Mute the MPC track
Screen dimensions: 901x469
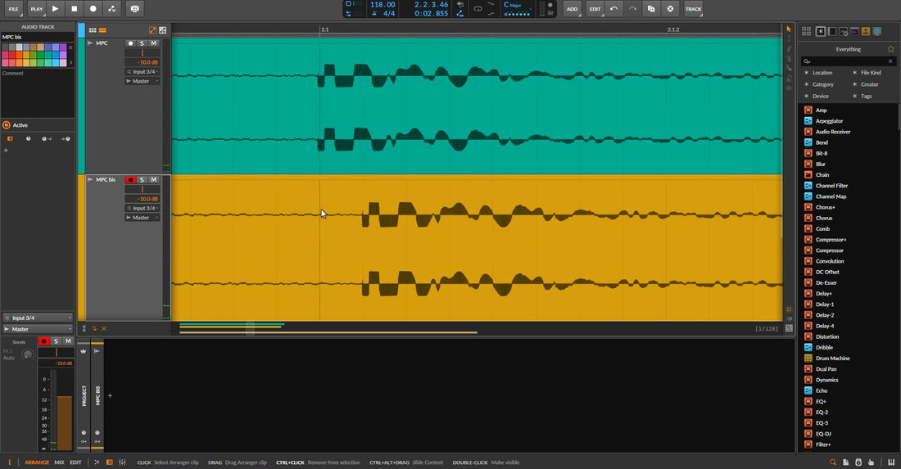click(153, 43)
